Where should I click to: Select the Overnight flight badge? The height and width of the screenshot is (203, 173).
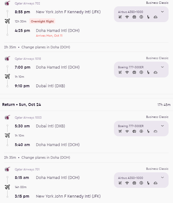pyautogui.click(x=42, y=21)
